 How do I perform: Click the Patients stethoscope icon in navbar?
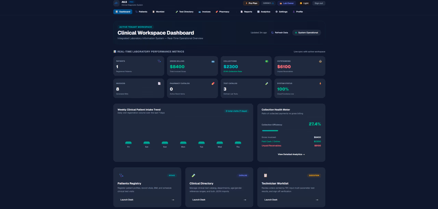coord(137,12)
